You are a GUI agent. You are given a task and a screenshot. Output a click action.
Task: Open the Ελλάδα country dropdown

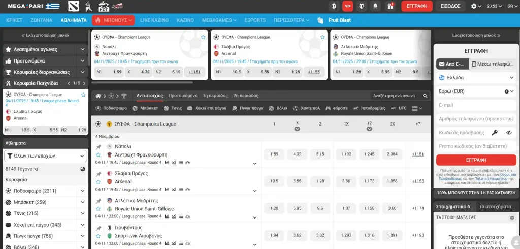pyautogui.click(x=476, y=78)
